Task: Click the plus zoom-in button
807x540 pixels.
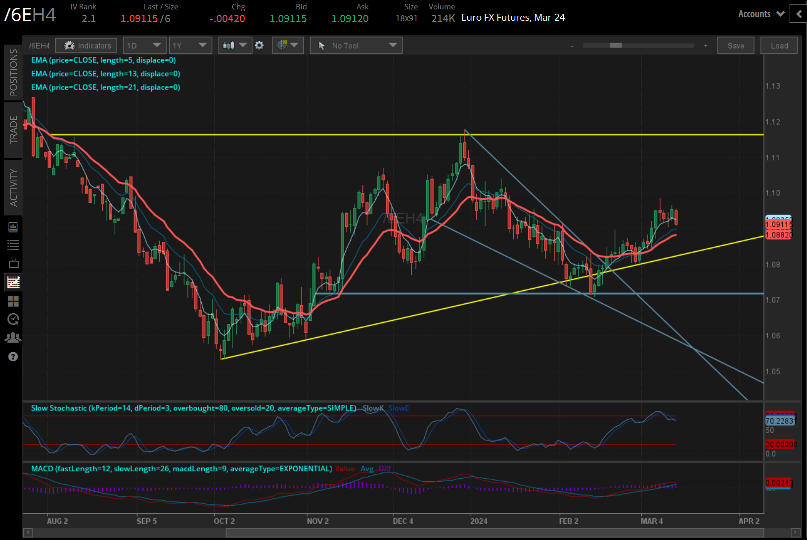Action: click(706, 45)
